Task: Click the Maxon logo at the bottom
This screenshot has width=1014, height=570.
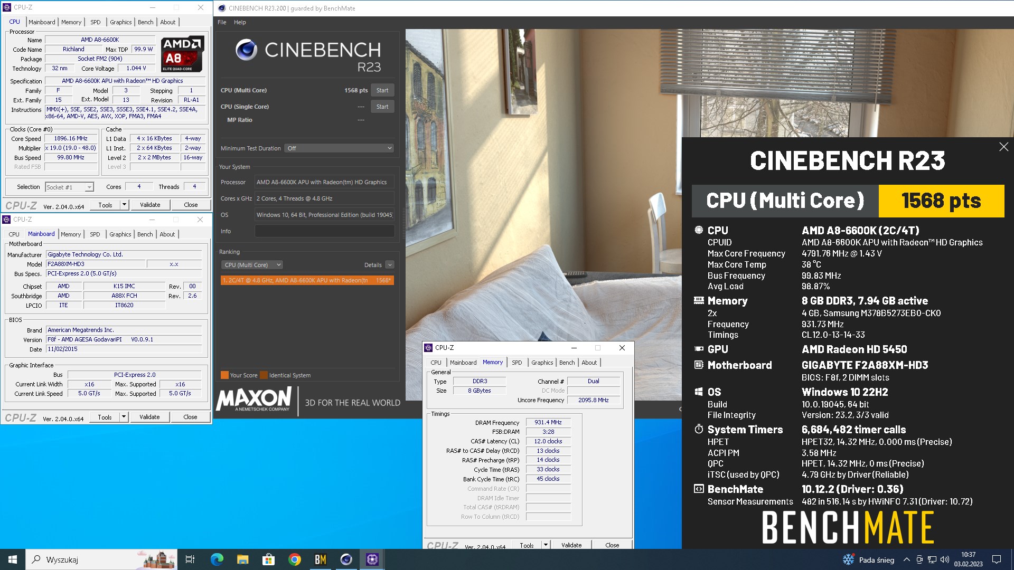Action: 253,400
